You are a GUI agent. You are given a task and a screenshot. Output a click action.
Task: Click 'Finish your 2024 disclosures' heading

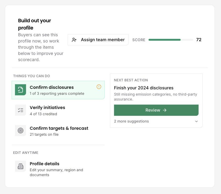[x=144, y=88]
